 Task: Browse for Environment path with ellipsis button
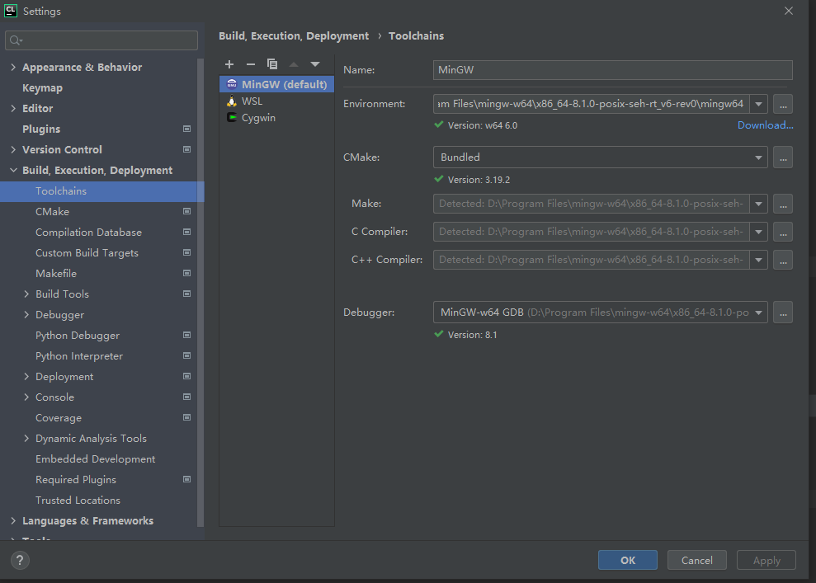coord(783,104)
